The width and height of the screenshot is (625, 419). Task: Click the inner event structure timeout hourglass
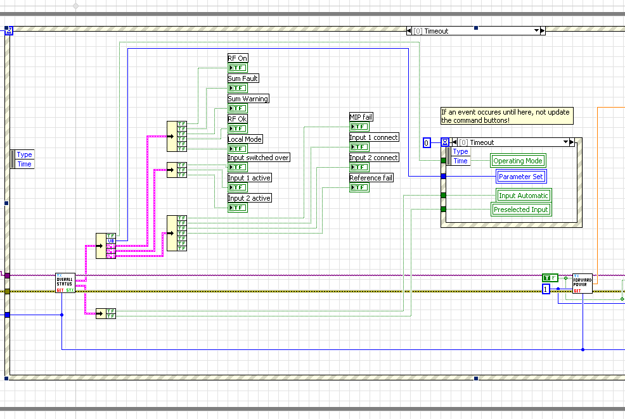click(445, 142)
